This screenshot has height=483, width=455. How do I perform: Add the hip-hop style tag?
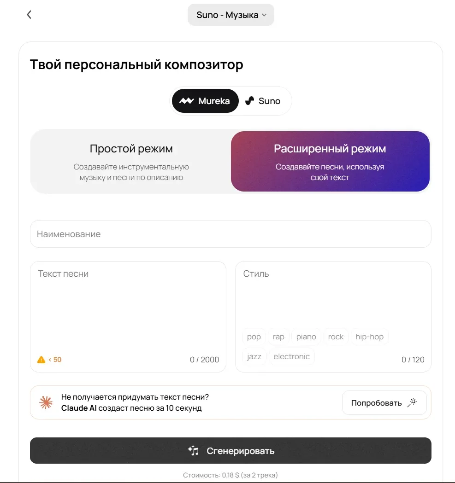370,337
